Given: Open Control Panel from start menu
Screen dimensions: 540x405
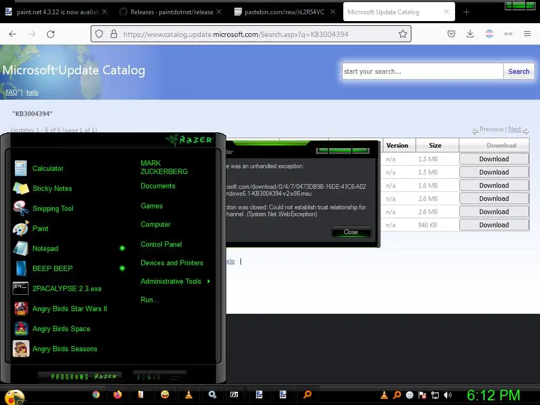Looking at the screenshot, I should pos(161,245).
